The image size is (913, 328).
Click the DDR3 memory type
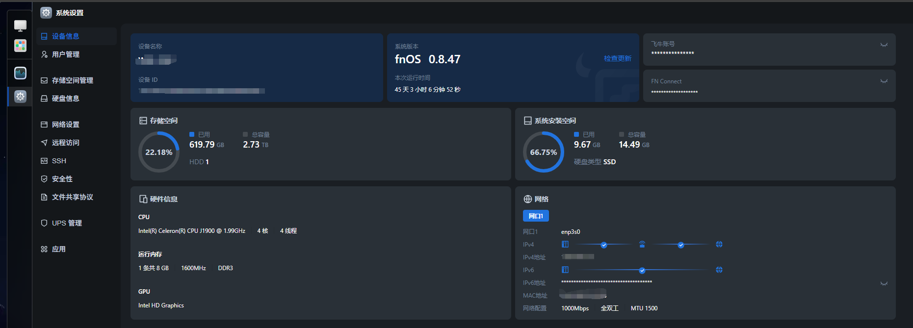click(x=225, y=268)
